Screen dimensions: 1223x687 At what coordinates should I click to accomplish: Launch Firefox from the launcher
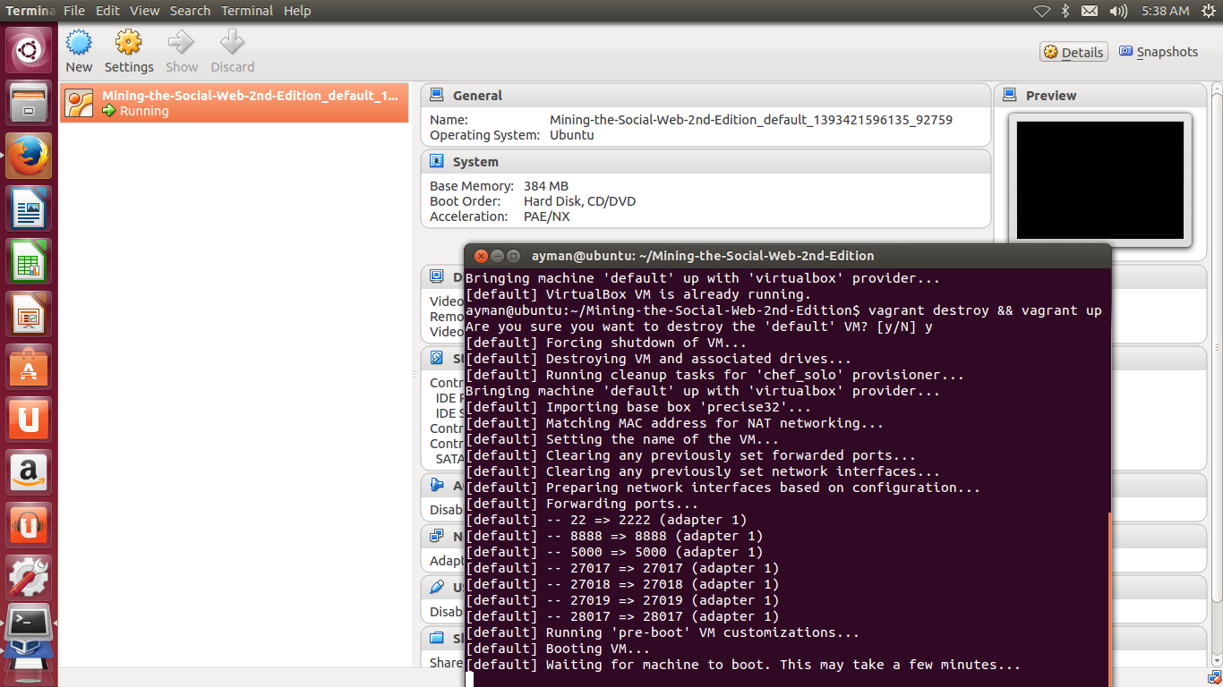point(29,156)
